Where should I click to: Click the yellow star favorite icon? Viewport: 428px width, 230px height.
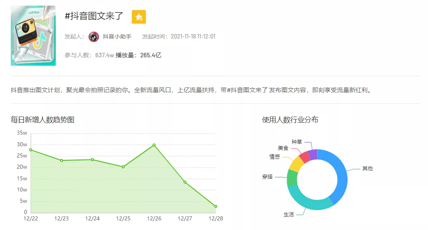(139, 17)
